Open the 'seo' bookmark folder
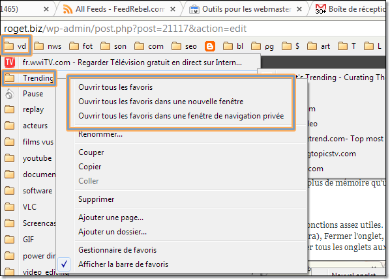Screen dimensions: 390x280 coord(185,46)
